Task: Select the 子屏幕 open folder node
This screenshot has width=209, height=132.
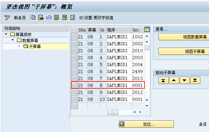Action: coord(32,46)
